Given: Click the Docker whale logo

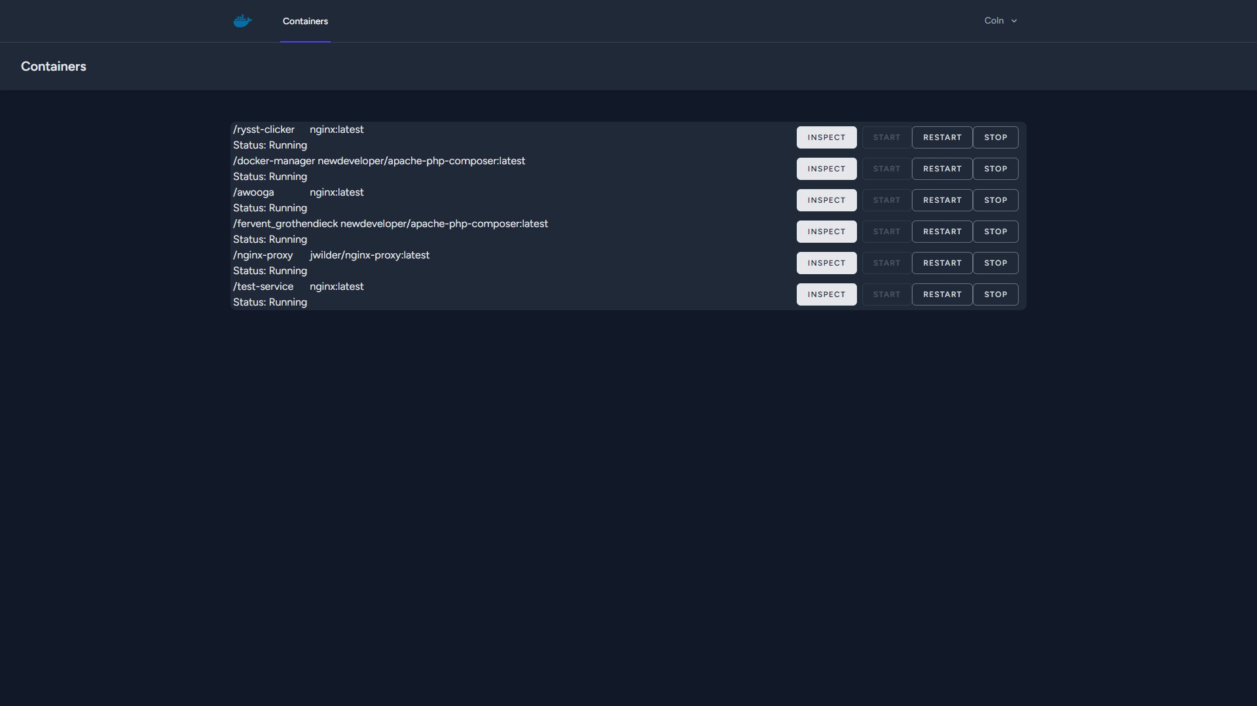Looking at the screenshot, I should 242,21.
